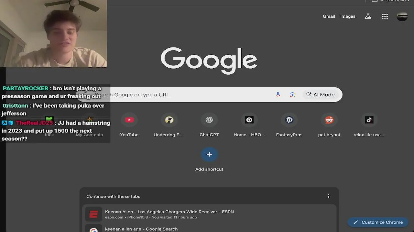
Task: Click the Add shortcut plus button
Action: (x=209, y=155)
